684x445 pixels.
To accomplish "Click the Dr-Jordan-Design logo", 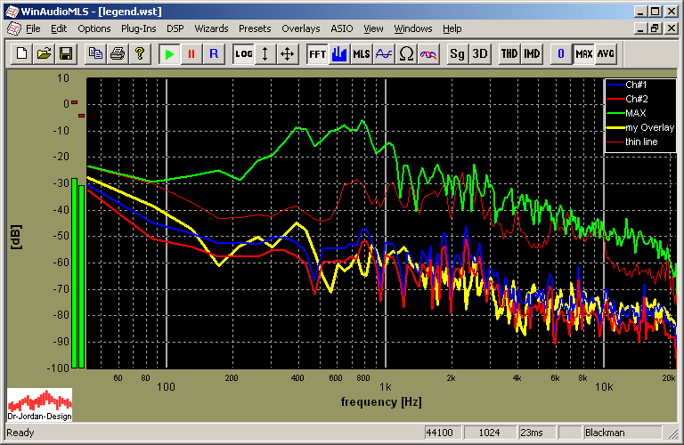I will point(39,404).
